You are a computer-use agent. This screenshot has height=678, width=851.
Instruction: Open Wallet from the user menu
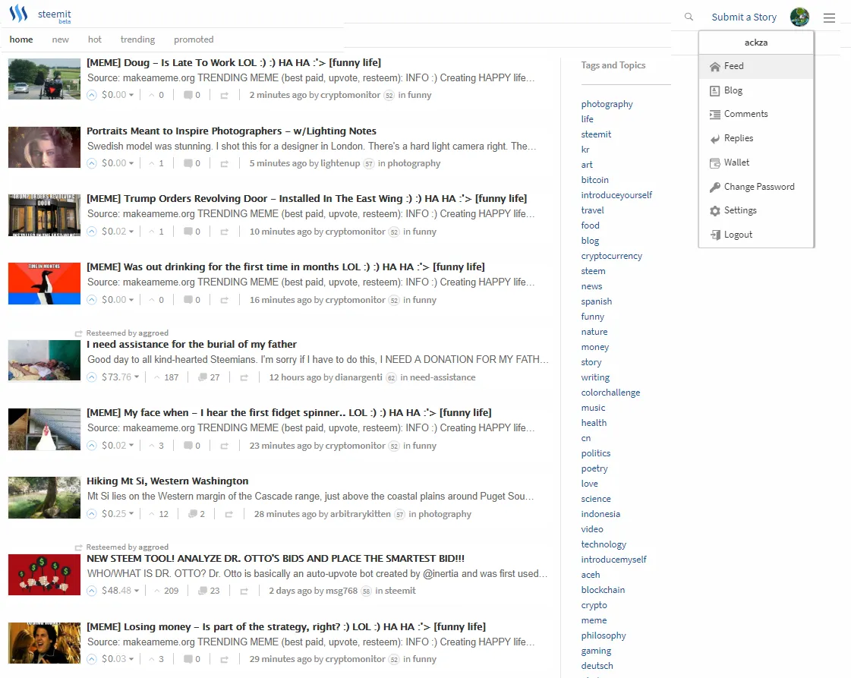[x=756, y=162]
